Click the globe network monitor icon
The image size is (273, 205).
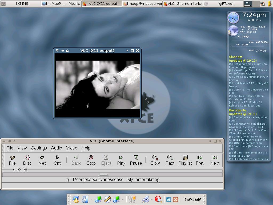(x=233, y=31)
